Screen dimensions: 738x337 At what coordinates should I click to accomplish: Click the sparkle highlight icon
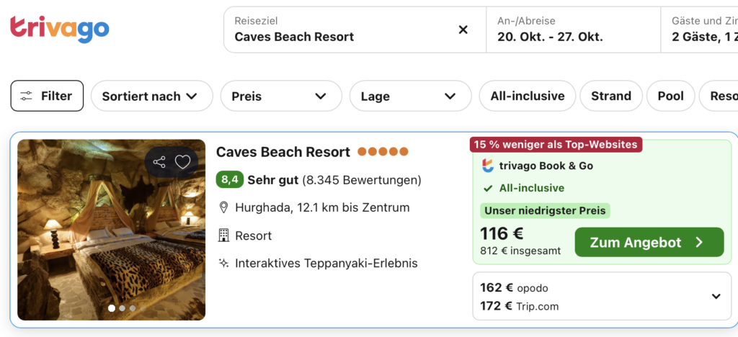pos(223,264)
